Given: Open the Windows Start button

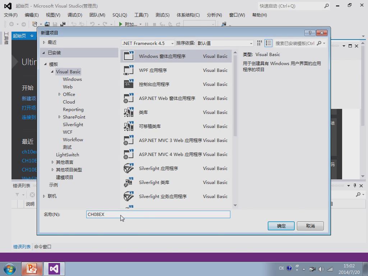Looking at the screenshot, I should (x=10, y=269).
